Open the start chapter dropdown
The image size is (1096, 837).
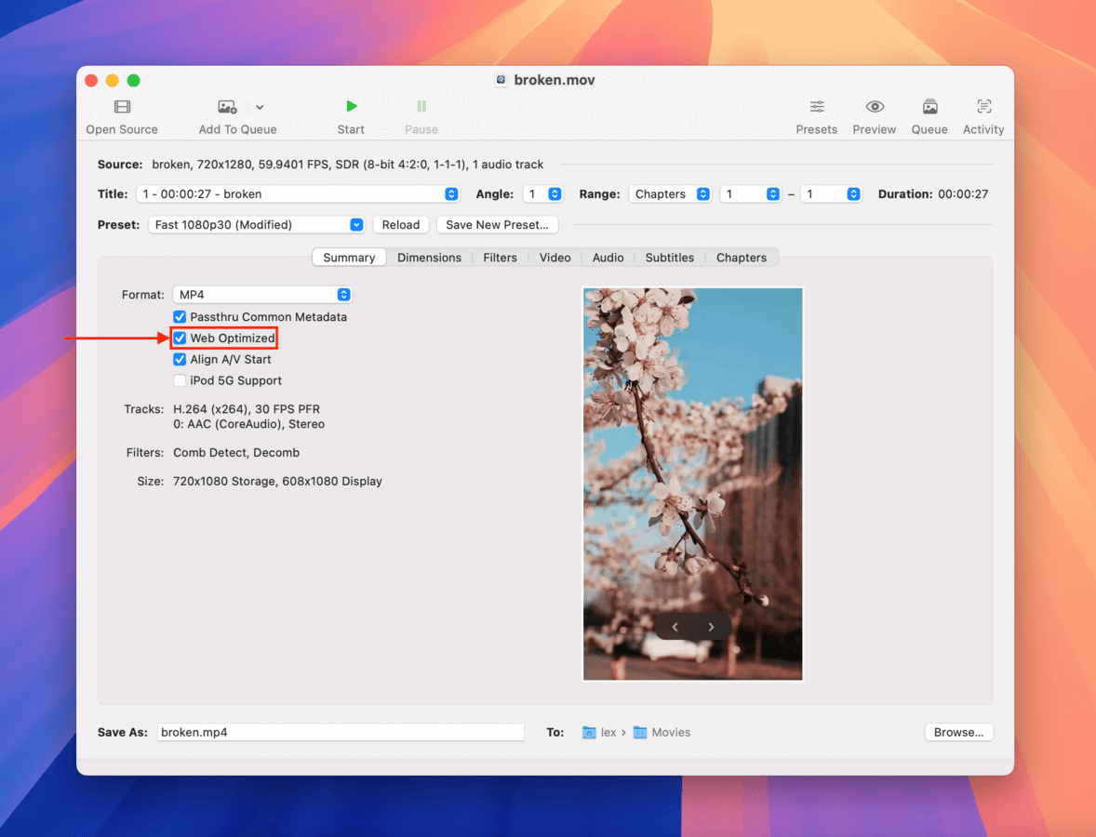(x=750, y=194)
